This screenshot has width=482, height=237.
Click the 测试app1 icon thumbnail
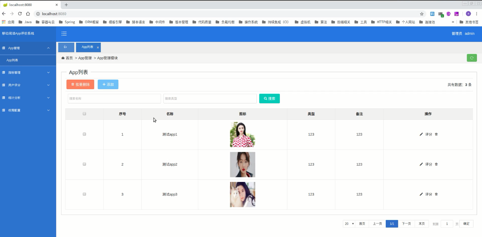pos(243,135)
